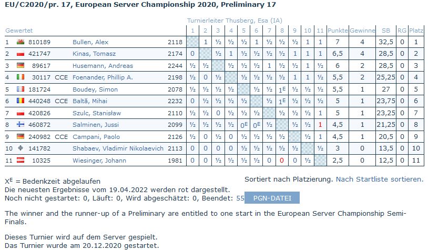Viewport: 428px width, 250px height.
Task: Click the Gewinne column header
Action: click(x=362, y=31)
